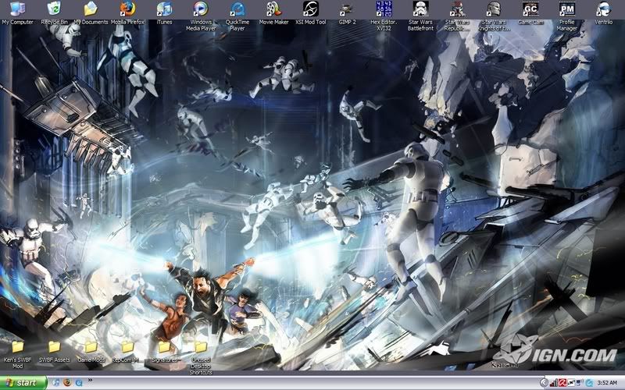Open the My Computer desktop icon
625x390 pixels.
[x=17, y=12]
